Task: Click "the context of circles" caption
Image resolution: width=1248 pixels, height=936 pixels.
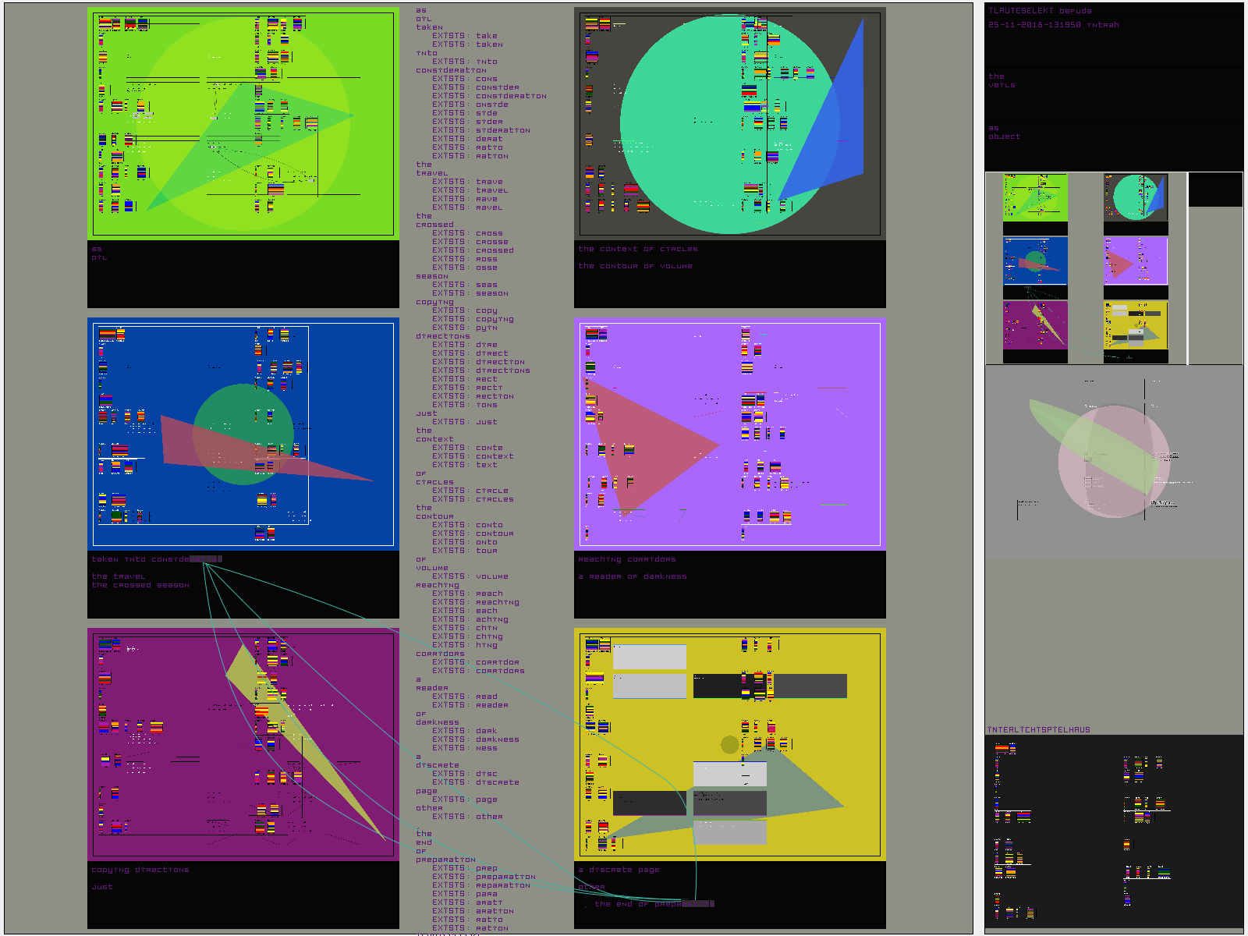Action: pyautogui.click(x=638, y=249)
